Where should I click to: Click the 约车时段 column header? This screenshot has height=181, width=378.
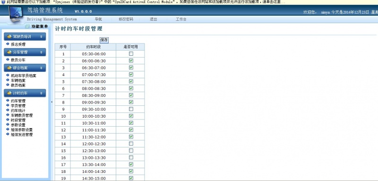coord(93,47)
